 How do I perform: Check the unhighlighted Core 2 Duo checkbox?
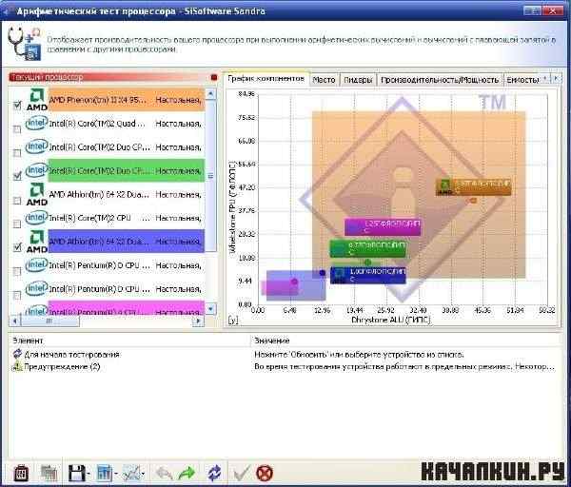point(17,153)
